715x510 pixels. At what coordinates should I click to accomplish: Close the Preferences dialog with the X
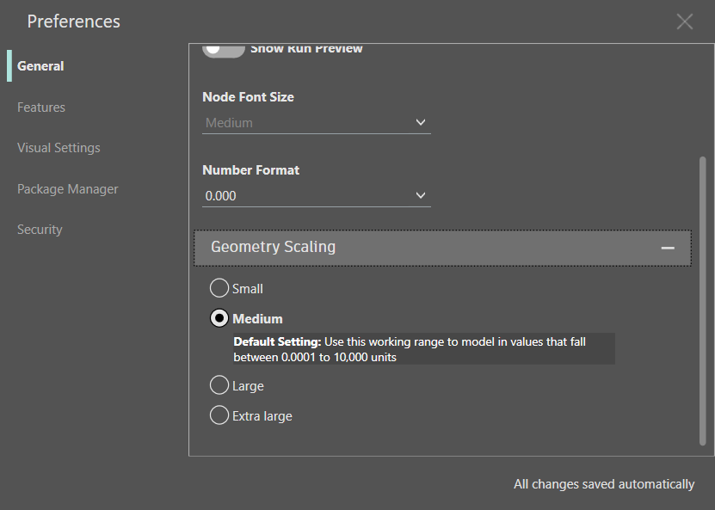click(x=684, y=22)
